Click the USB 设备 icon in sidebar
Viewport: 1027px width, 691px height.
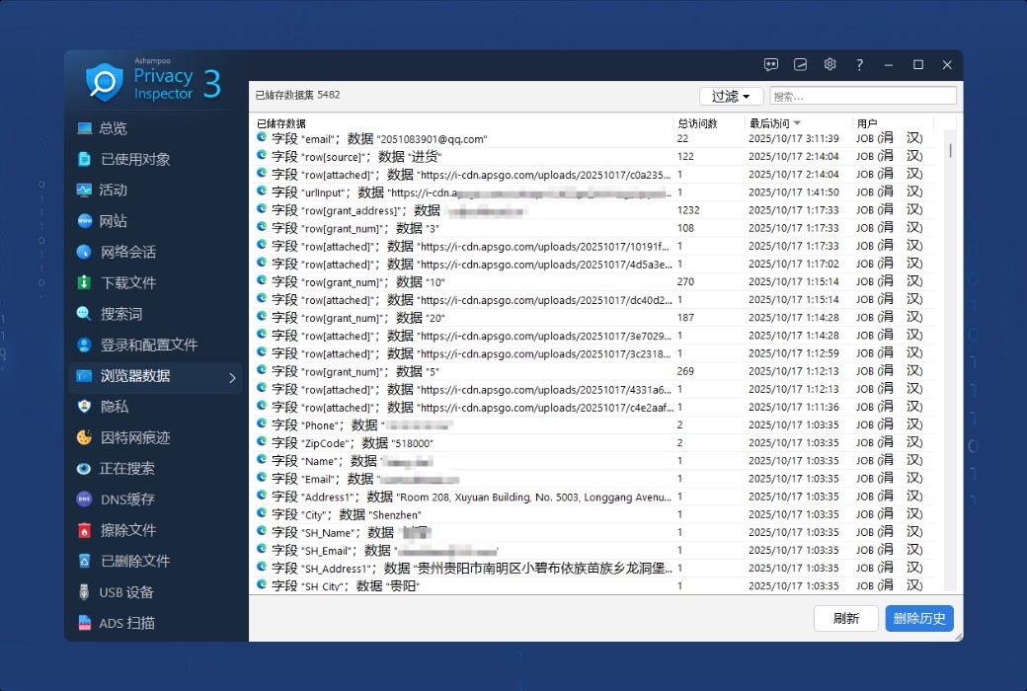coord(84,592)
